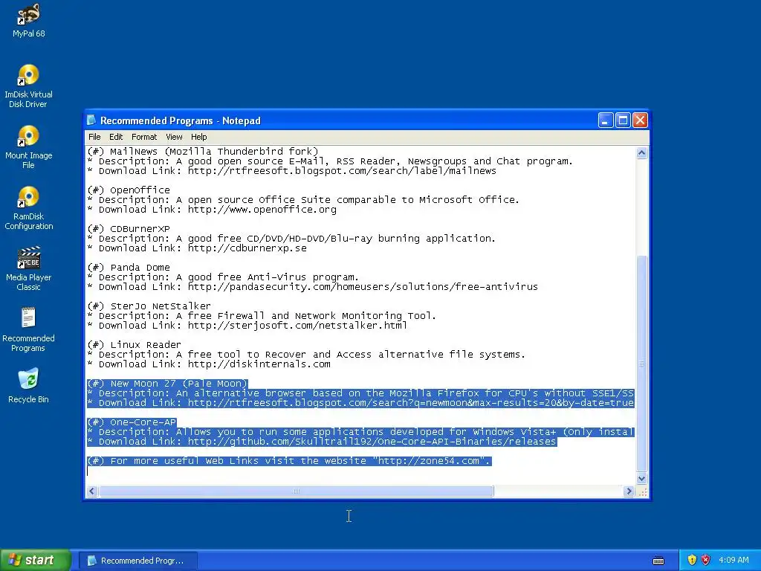The height and width of the screenshot is (571, 761).
Task: Click the red shield alert tray icon
Action: click(x=706, y=560)
